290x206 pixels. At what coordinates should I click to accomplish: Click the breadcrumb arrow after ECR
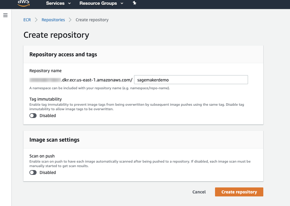pos(36,20)
